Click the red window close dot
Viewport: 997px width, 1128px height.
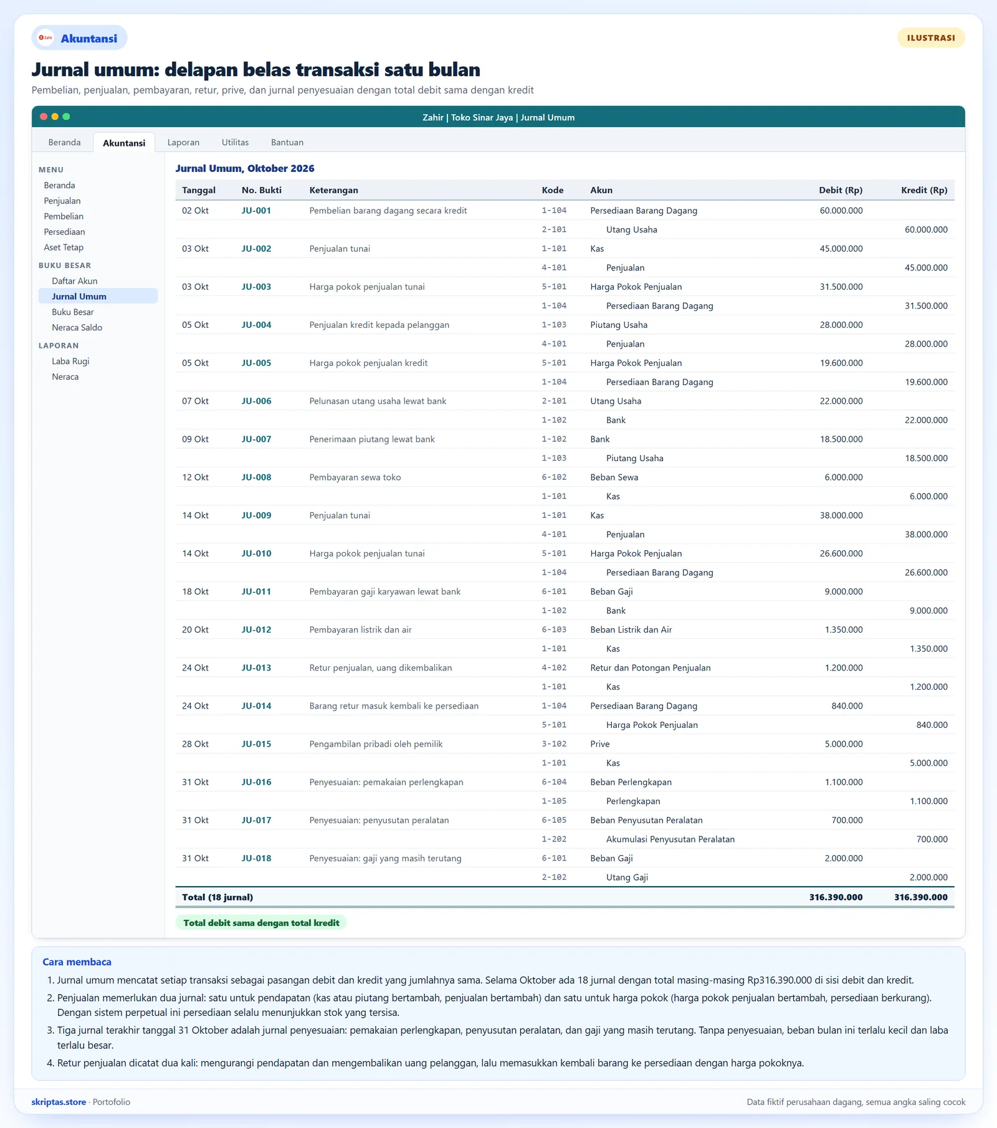click(x=44, y=117)
